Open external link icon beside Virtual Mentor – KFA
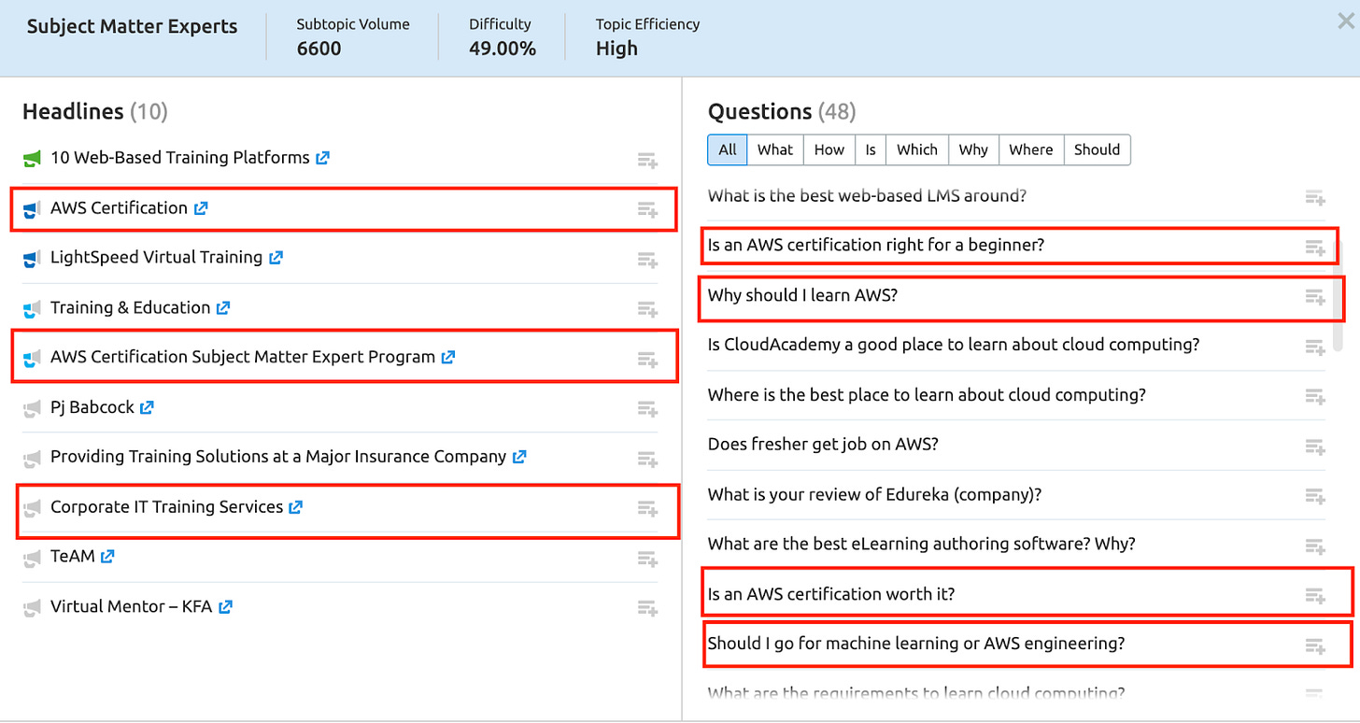1360x723 pixels. coord(225,607)
